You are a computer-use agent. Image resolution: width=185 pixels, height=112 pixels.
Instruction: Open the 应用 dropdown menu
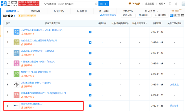coord(162,4)
